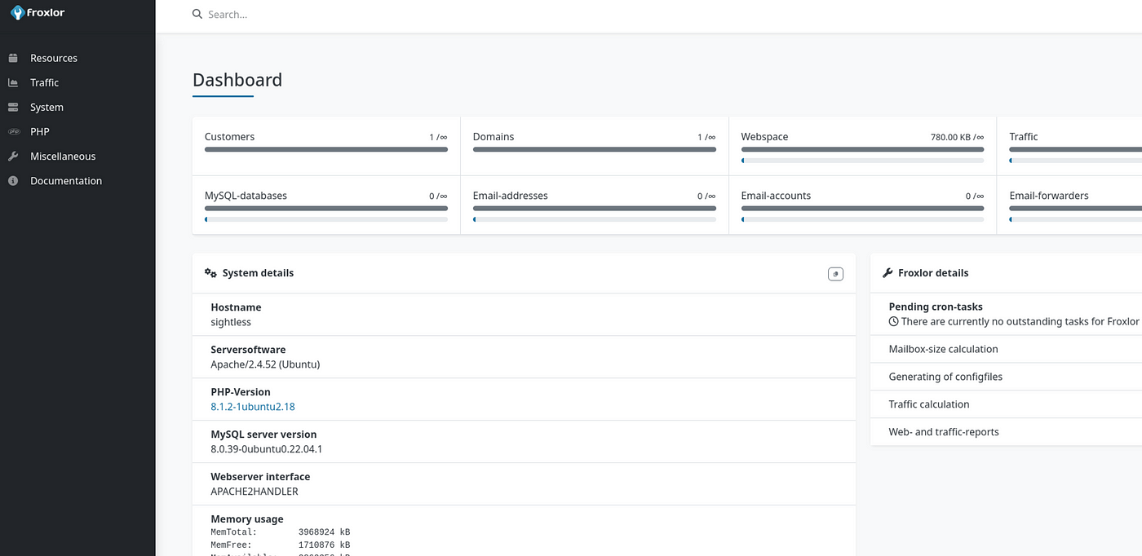Click the hostname value sightless
This screenshot has width=1142, height=556.
231,322
